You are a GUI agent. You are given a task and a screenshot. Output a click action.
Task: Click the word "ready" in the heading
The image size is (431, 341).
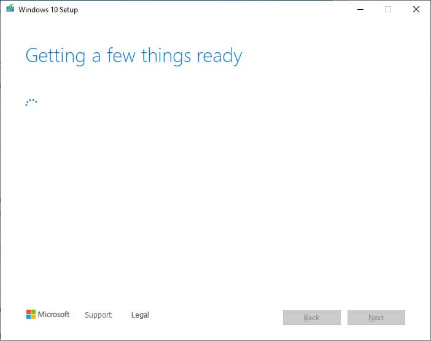click(219, 57)
